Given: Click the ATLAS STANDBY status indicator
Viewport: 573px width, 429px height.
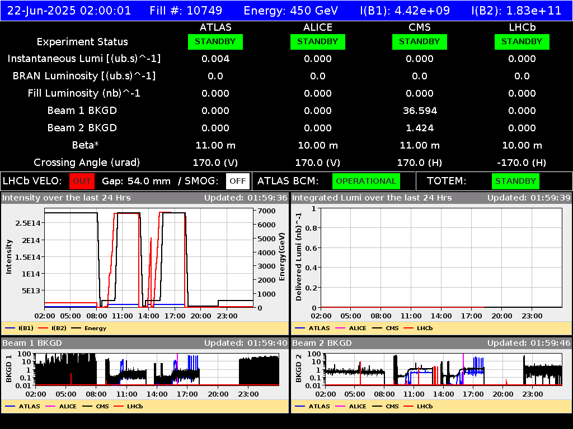Looking at the screenshot, I should click(x=215, y=42).
